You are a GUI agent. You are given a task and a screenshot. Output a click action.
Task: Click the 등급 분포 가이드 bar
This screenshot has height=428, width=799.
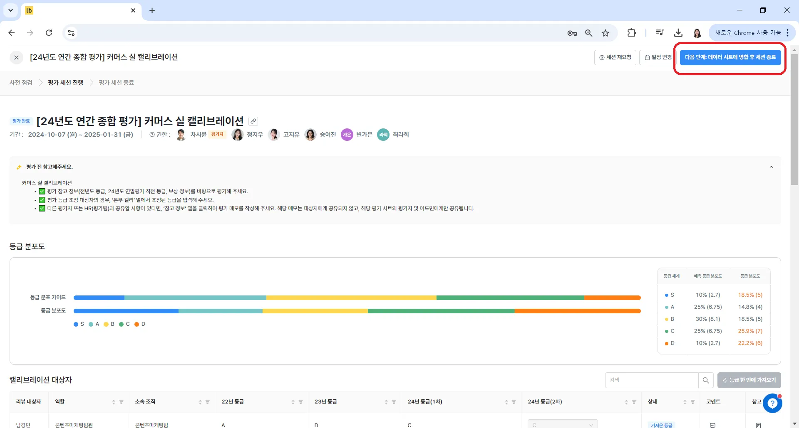pyautogui.click(x=357, y=298)
